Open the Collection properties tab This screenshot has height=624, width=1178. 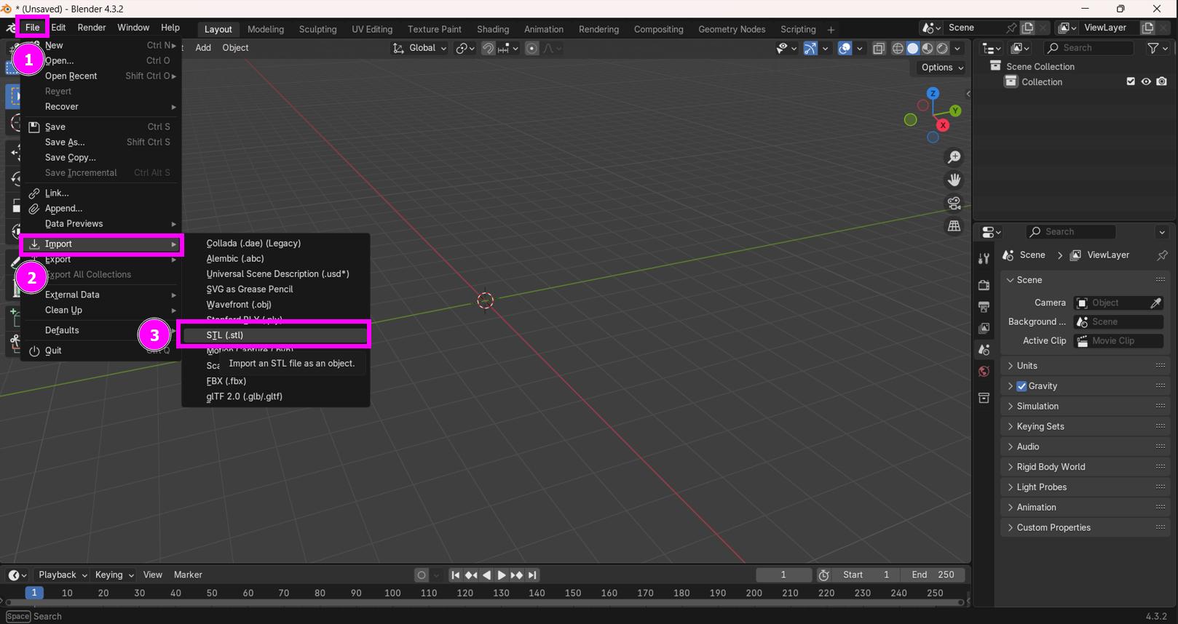point(984,398)
